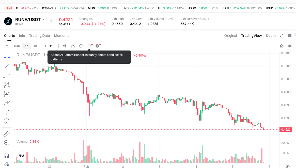Select the 4h timeframe button
The width and height of the screenshot is (296, 168).
(x=35, y=46)
